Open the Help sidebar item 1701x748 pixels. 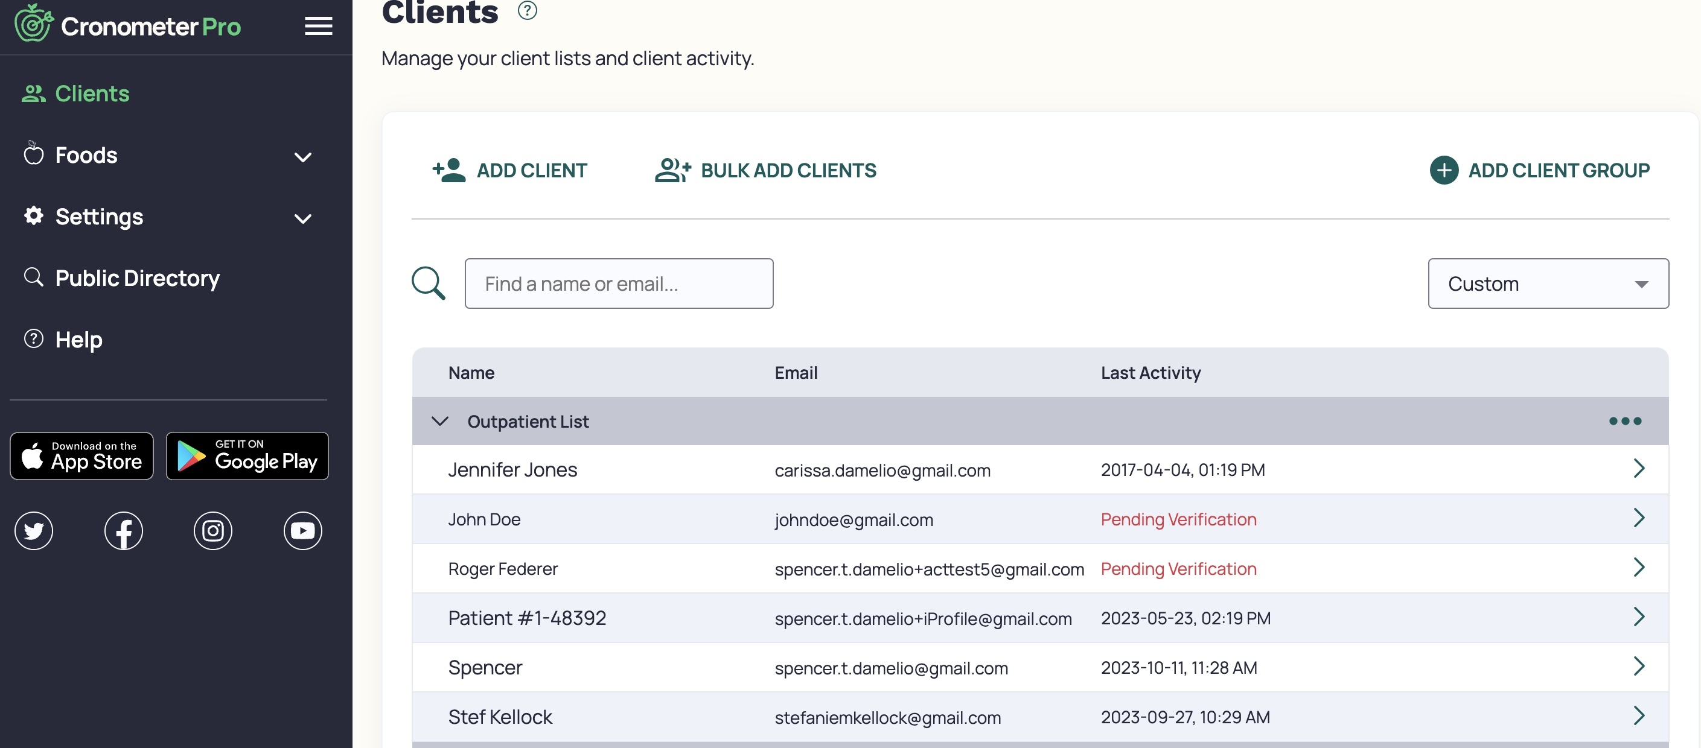(x=78, y=340)
